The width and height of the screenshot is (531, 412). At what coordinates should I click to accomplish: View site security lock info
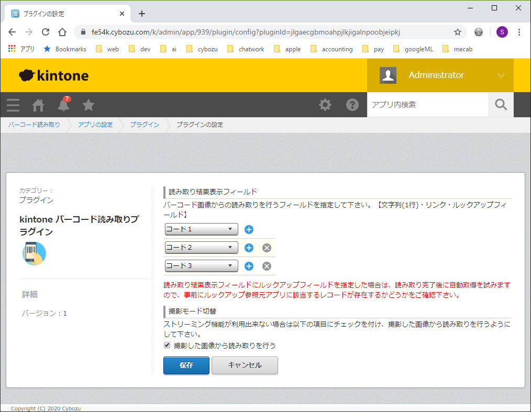pyautogui.click(x=83, y=32)
